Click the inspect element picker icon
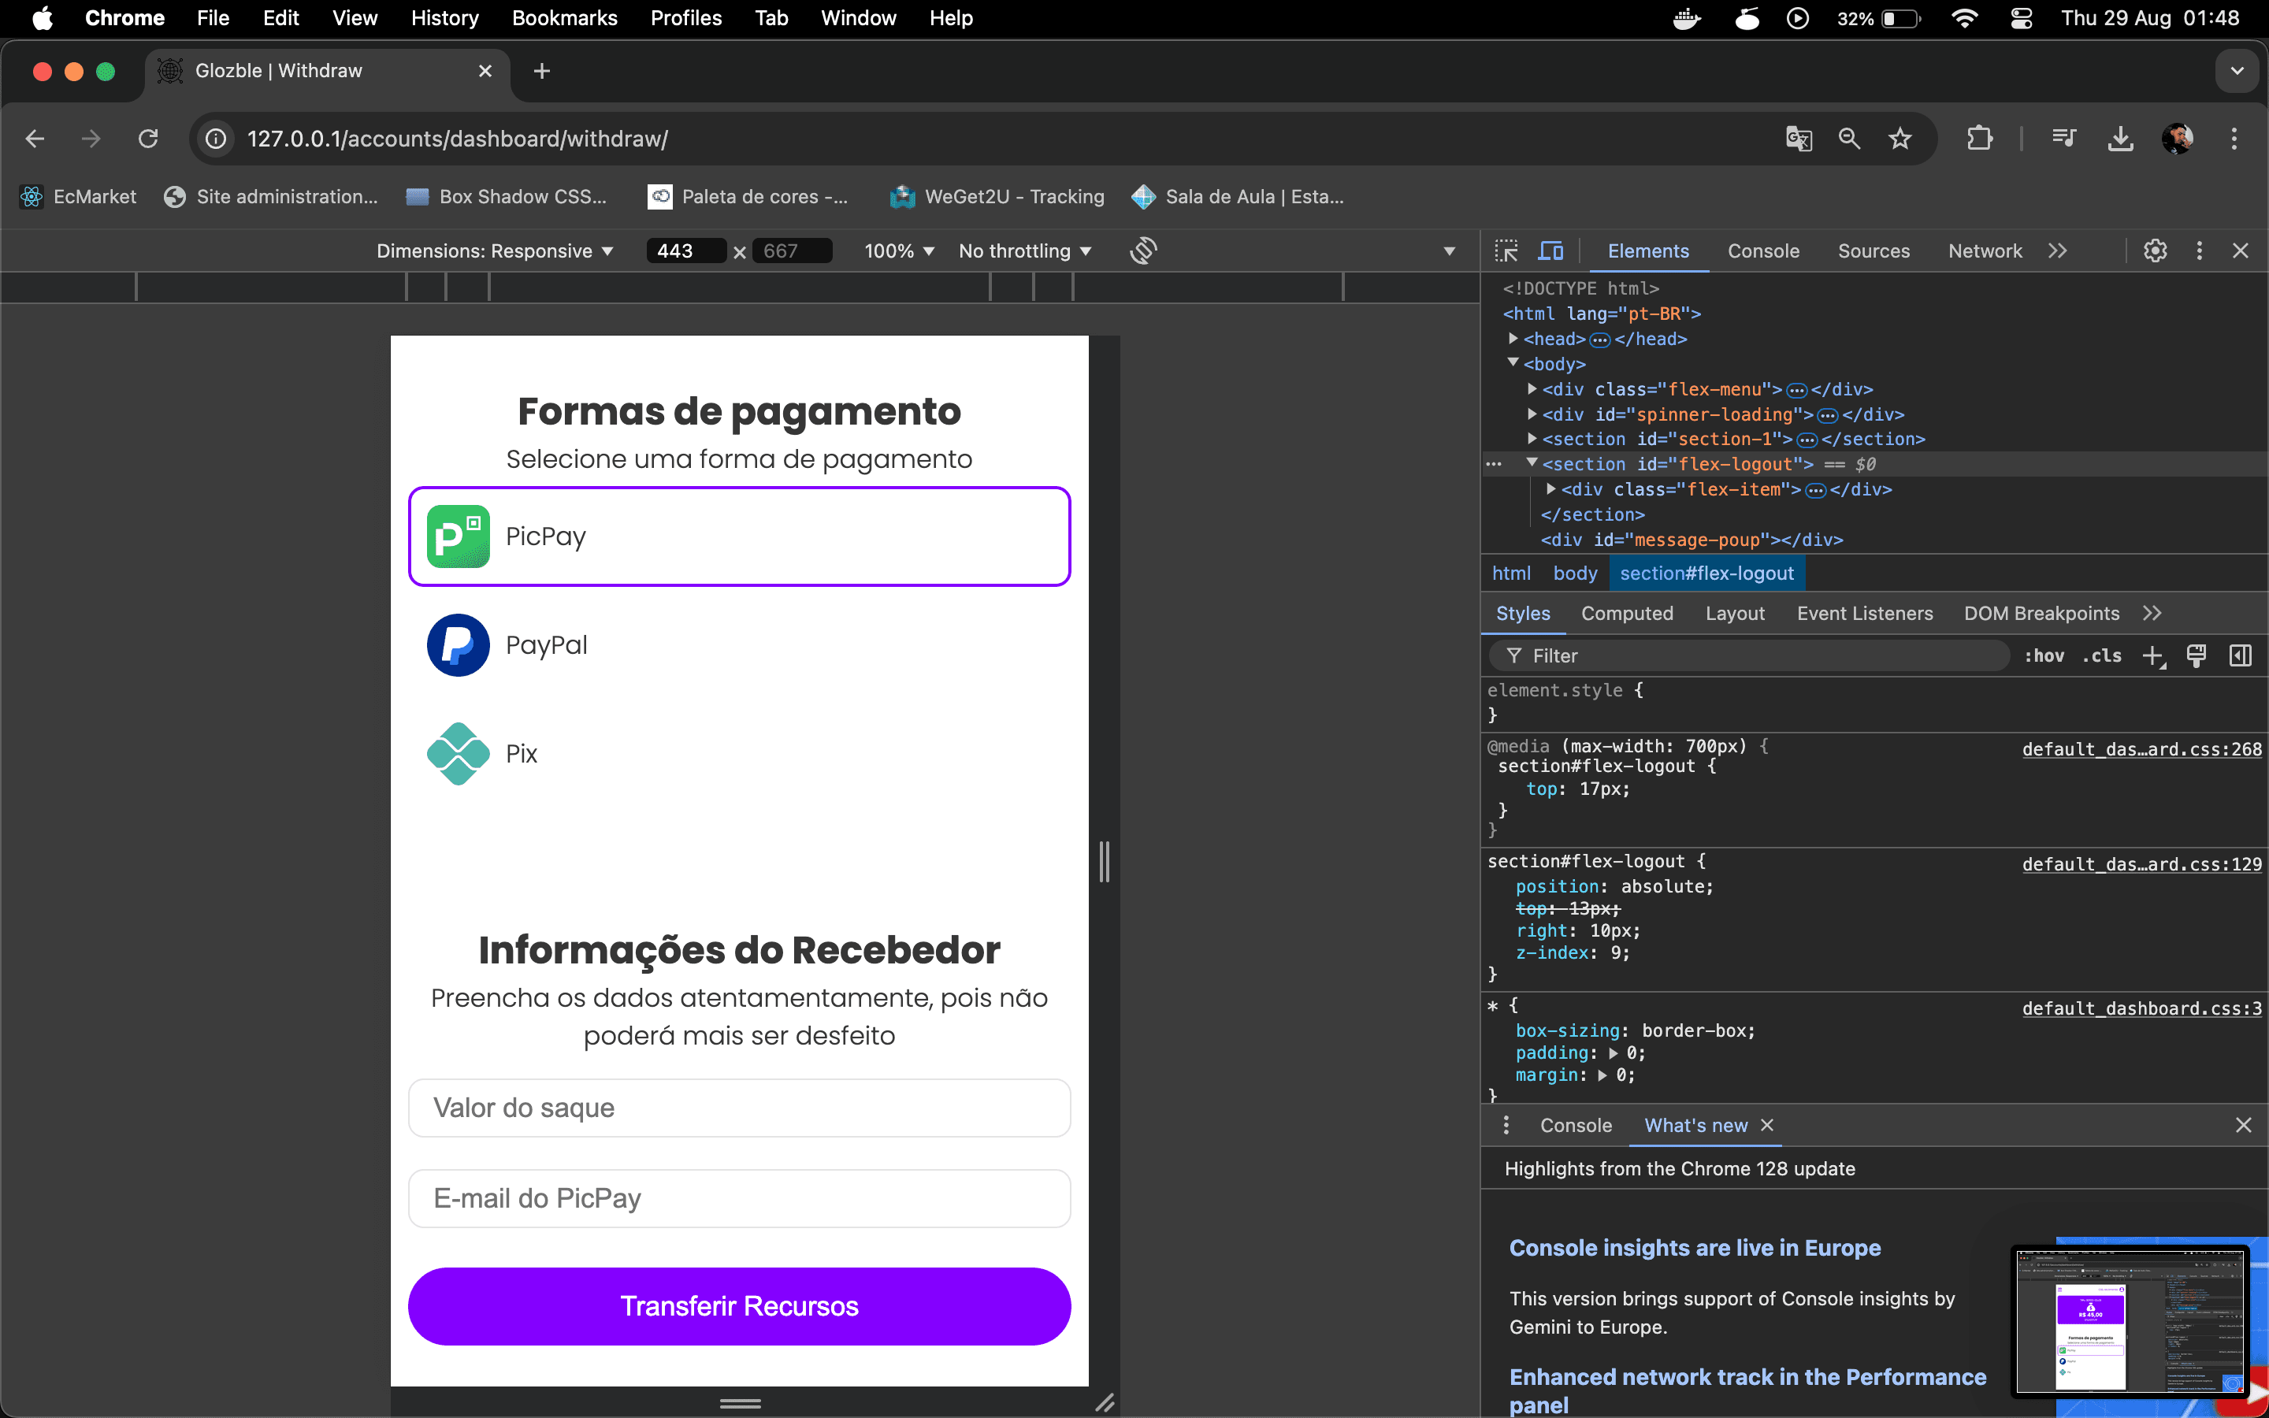 (1506, 251)
